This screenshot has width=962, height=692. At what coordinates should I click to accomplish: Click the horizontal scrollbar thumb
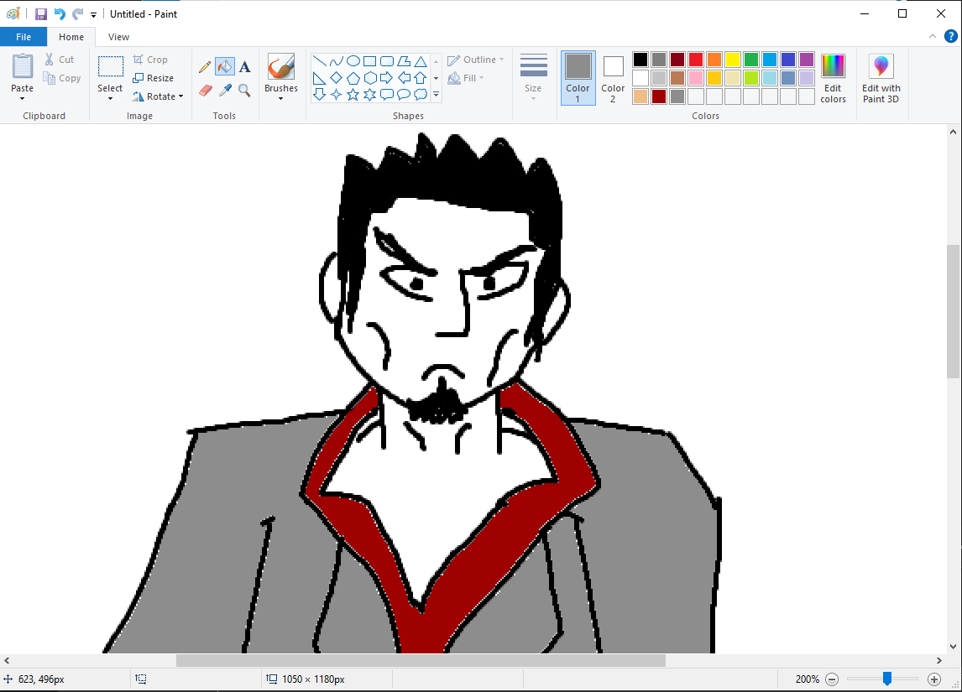point(421,660)
